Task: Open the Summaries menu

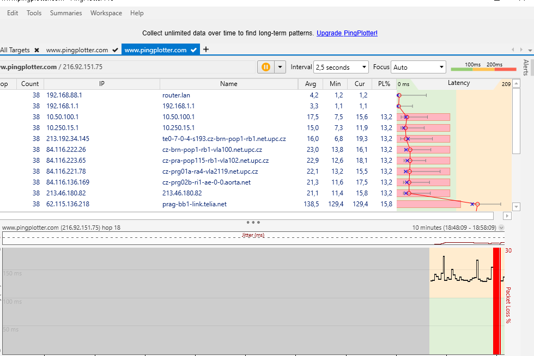Action: coord(66,13)
